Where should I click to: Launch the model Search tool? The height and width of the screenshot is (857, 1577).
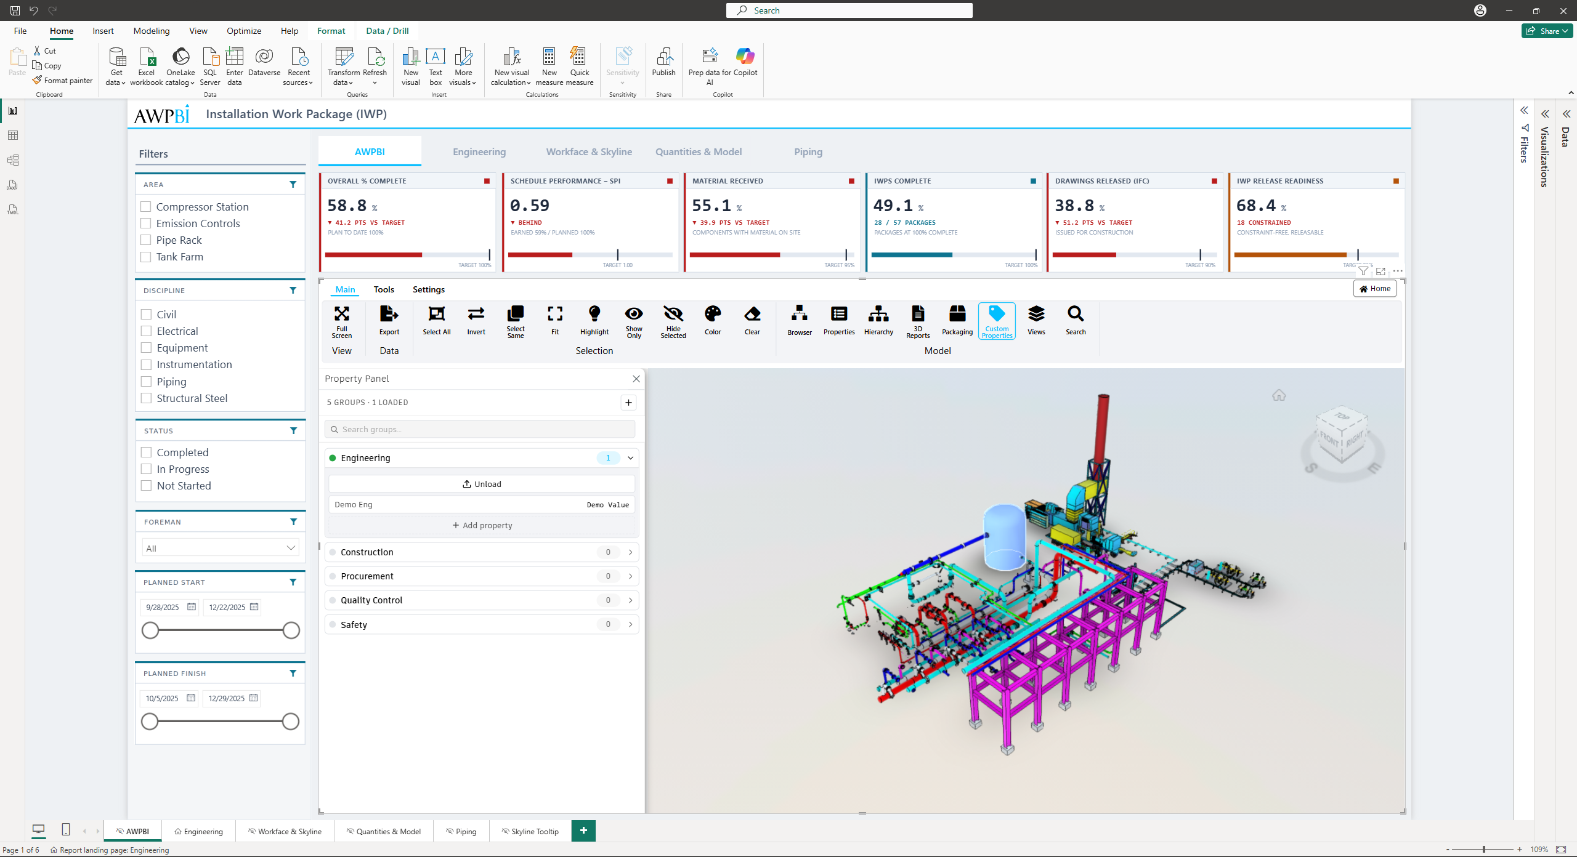[x=1075, y=321]
